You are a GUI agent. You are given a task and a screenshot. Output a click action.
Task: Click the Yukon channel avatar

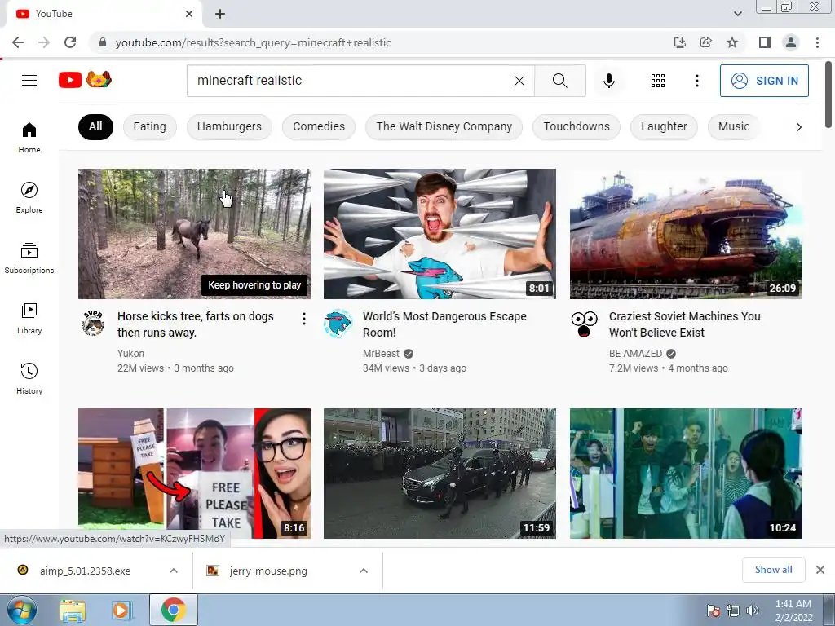[x=93, y=323]
